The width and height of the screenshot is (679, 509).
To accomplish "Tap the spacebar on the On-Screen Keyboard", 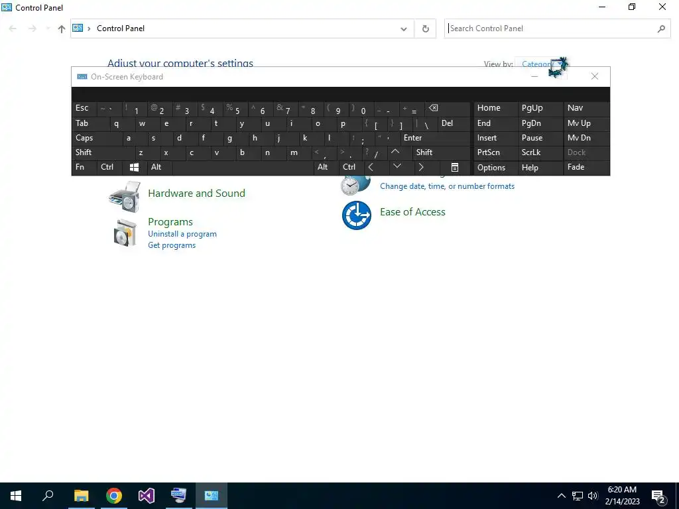I will pos(243,167).
